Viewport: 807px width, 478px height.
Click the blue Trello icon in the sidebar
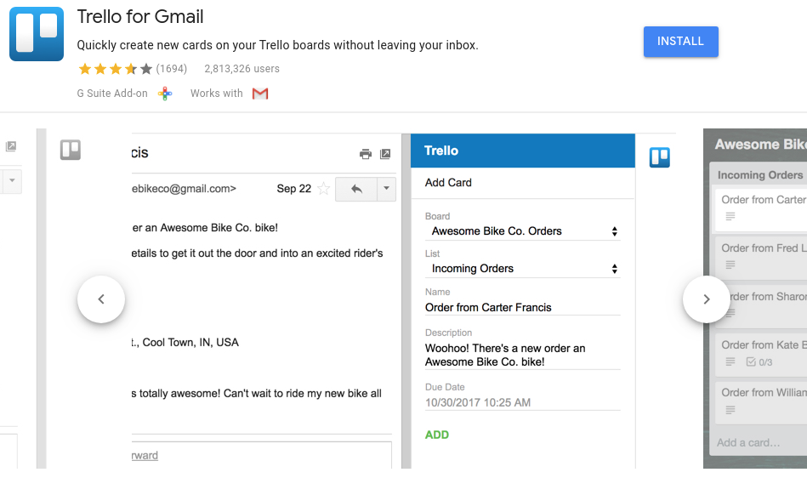[659, 157]
